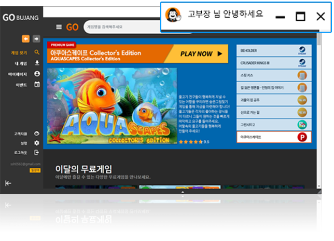Viewport: 334px width, 241px height.
Task: Click the vertical scrollbar thumb
Action: pos(319,39)
